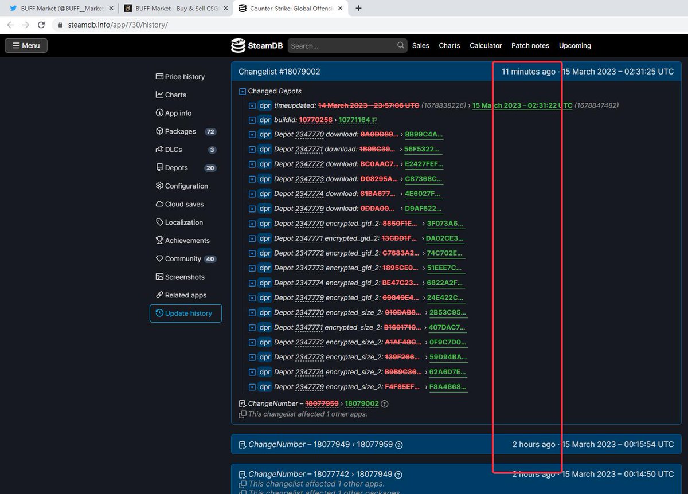The width and height of the screenshot is (688, 494).
Task: Open the Charts page in top navigation
Action: click(449, 46)
